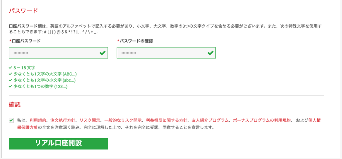This screenshot has height=159, width=342.
Task: Click the check icon beside 数字 (123...) rule
Action: [11, 87]
